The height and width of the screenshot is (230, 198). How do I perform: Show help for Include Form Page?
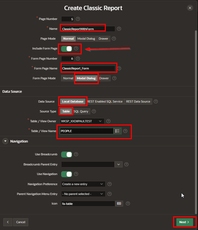tap(76, 48)
